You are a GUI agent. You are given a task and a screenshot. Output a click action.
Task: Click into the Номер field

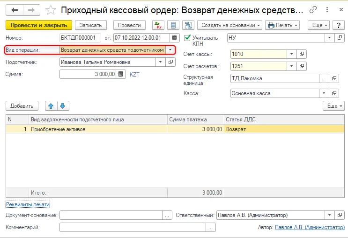click(80, 38)
